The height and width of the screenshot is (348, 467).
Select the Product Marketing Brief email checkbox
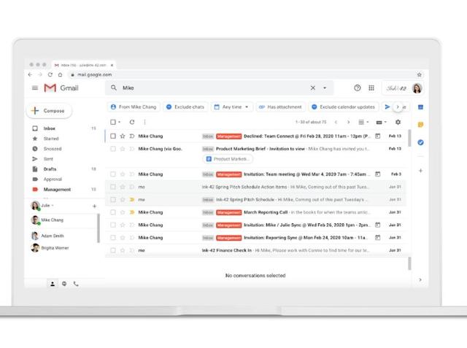tap(113, 149)
